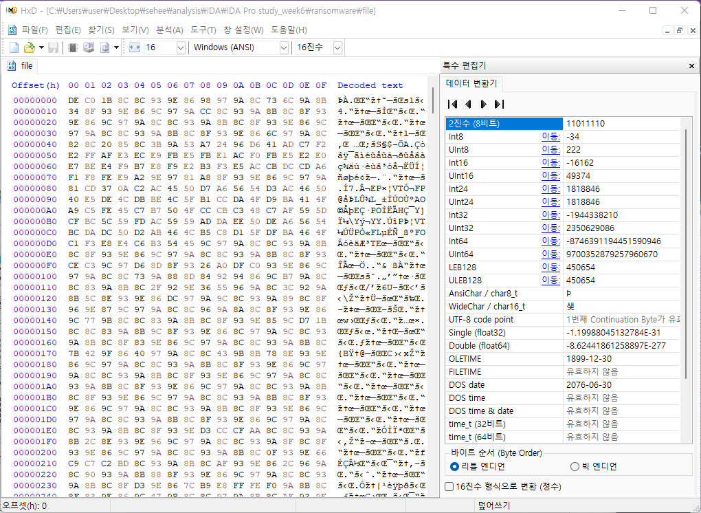Image resolution: width=701 pixels, height=513 pixels.
Task: Click 덮어쓰기 overwrite mode in status bar
Action: [x=493, y=505]
